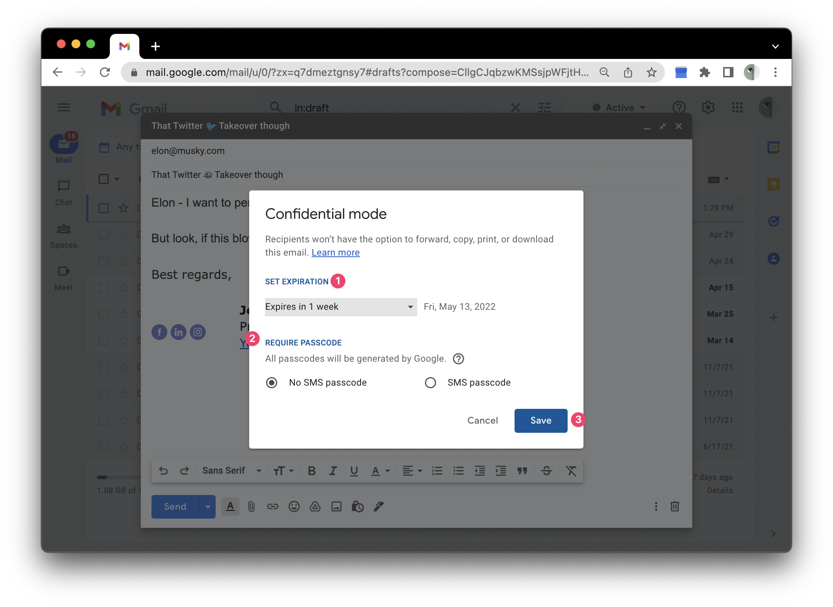The image size is (833, 607).
Task: Apply quote formatting
Action: tap(522, 471)
